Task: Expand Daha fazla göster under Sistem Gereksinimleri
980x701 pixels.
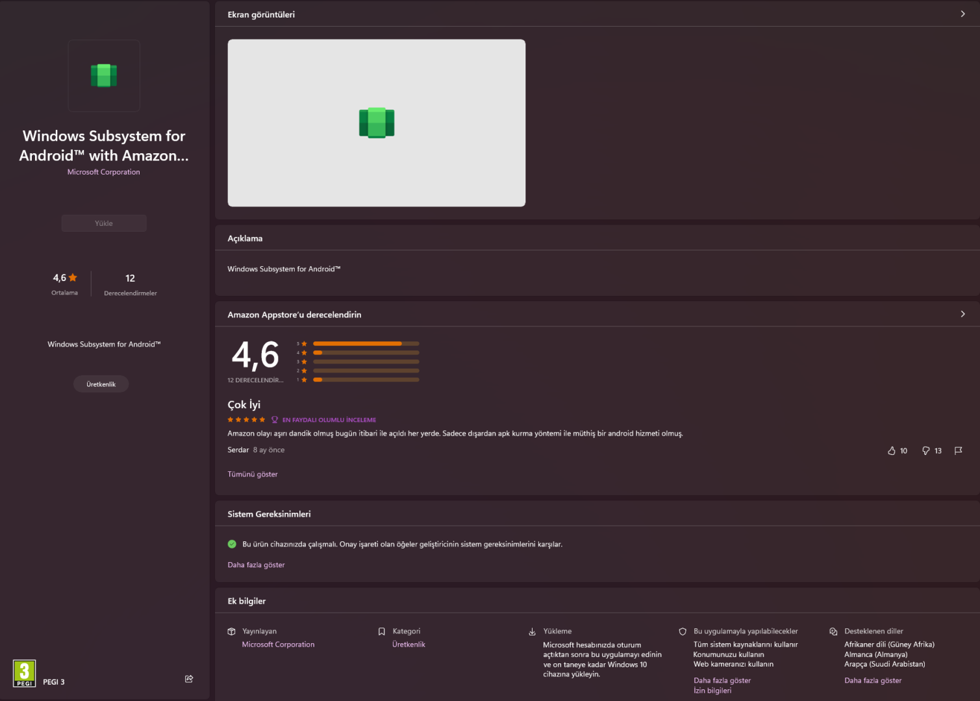Action: tap(256, 565)
